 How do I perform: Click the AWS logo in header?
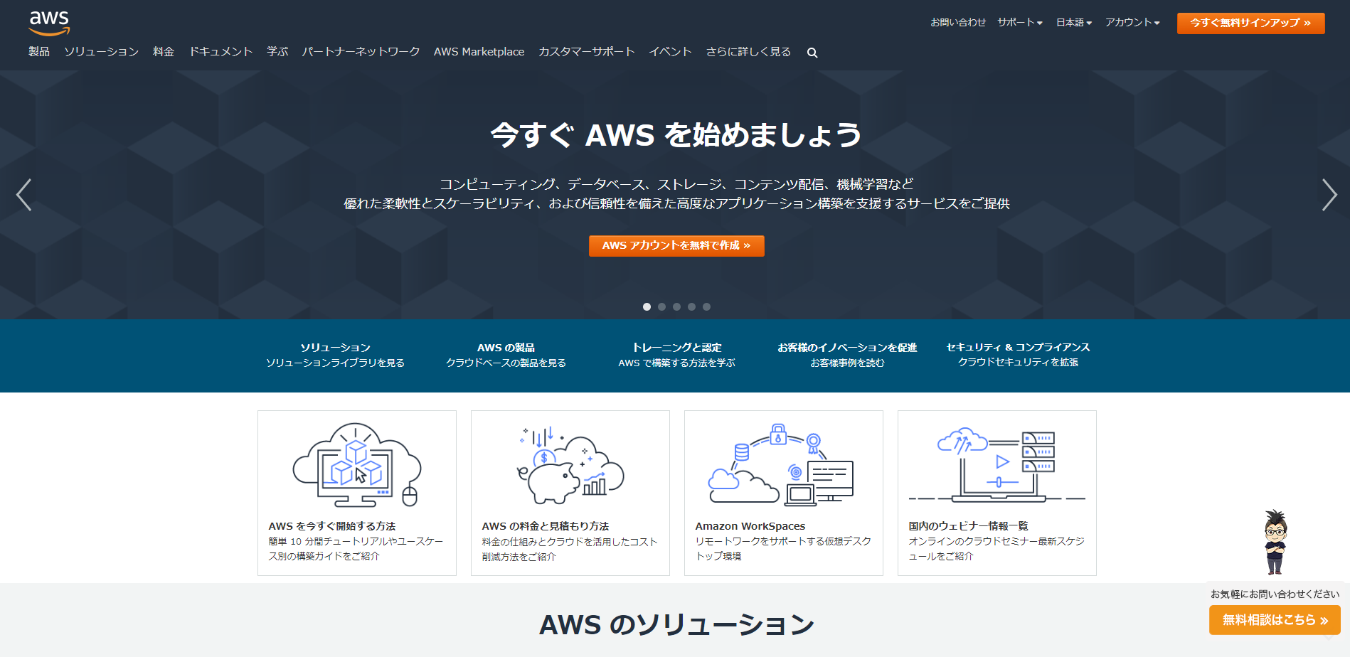tap(49, 23)
